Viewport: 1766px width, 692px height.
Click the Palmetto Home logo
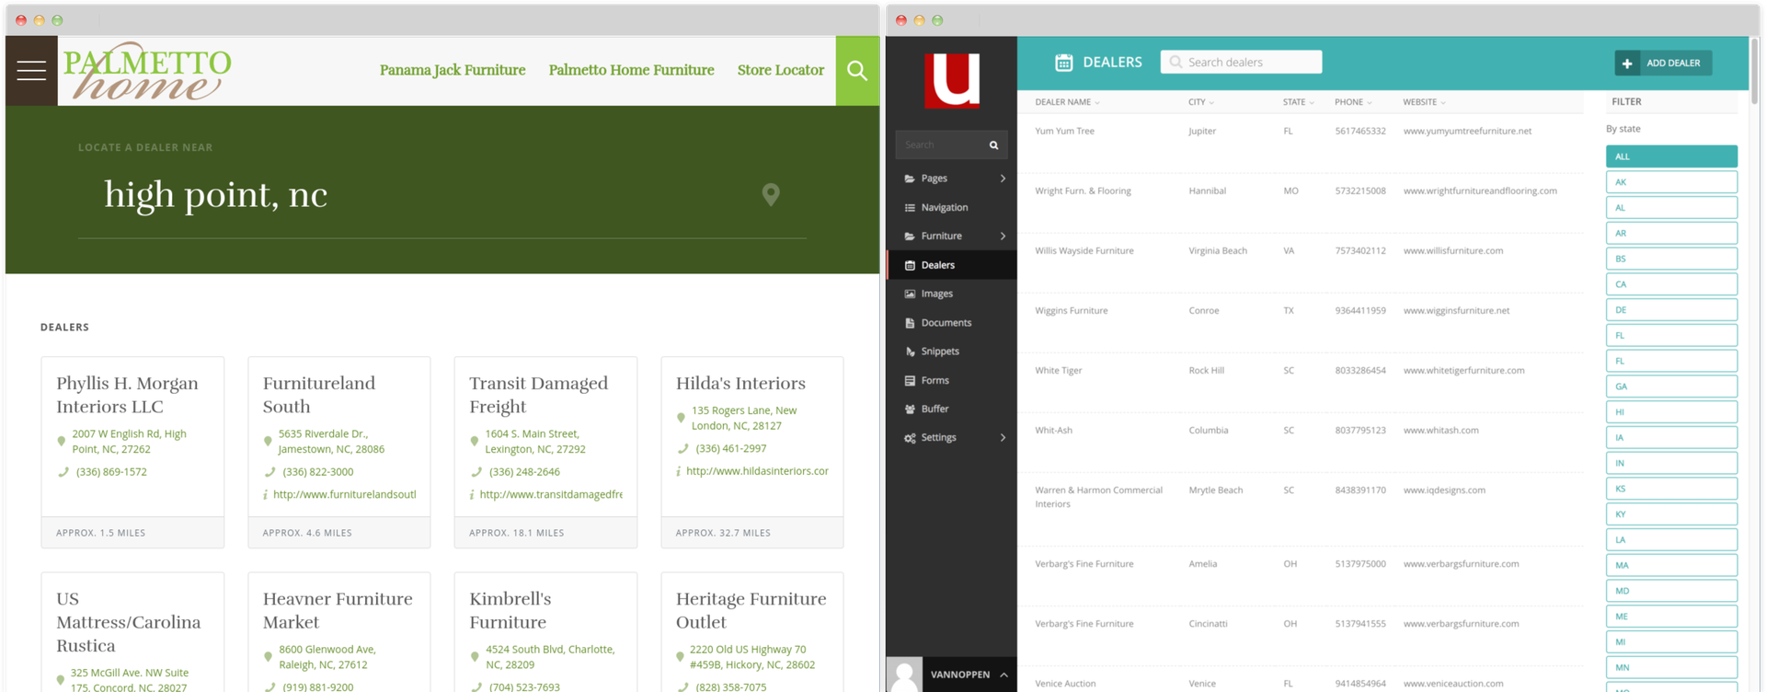pyautogui.click(x=146, y=71)
